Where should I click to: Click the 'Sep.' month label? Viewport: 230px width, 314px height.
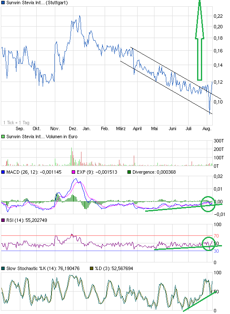tap(20, 128)
